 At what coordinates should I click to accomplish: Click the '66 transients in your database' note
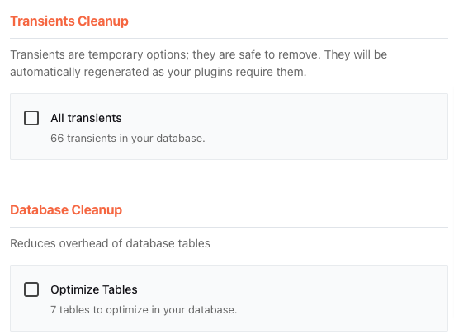(x=128, y=139)
